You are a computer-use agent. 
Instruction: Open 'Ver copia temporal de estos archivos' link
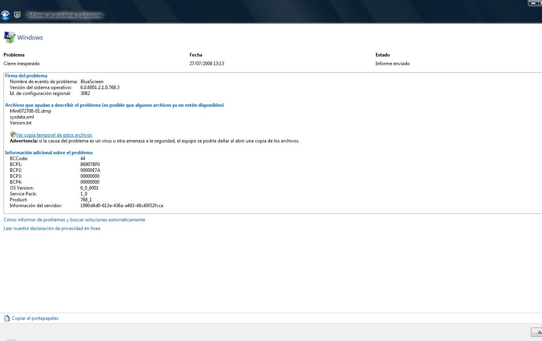tap(54, 135)
